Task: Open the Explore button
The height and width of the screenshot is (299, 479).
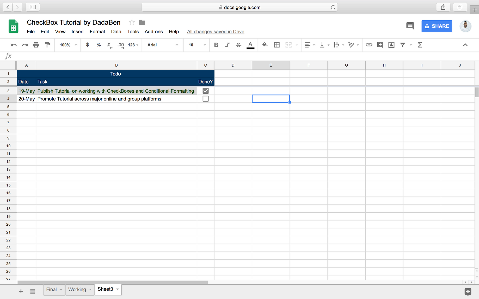Action: (468, 292)
